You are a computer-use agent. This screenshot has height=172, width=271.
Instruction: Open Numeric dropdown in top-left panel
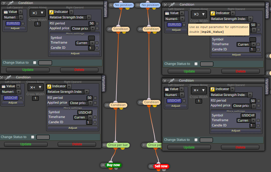point(21,17)
